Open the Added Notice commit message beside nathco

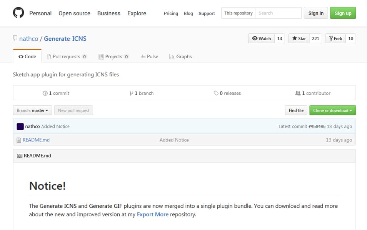pyautogui.click(x=55, y=127)
